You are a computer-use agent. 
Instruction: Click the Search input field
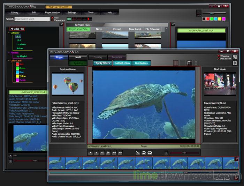pos(32,19)
